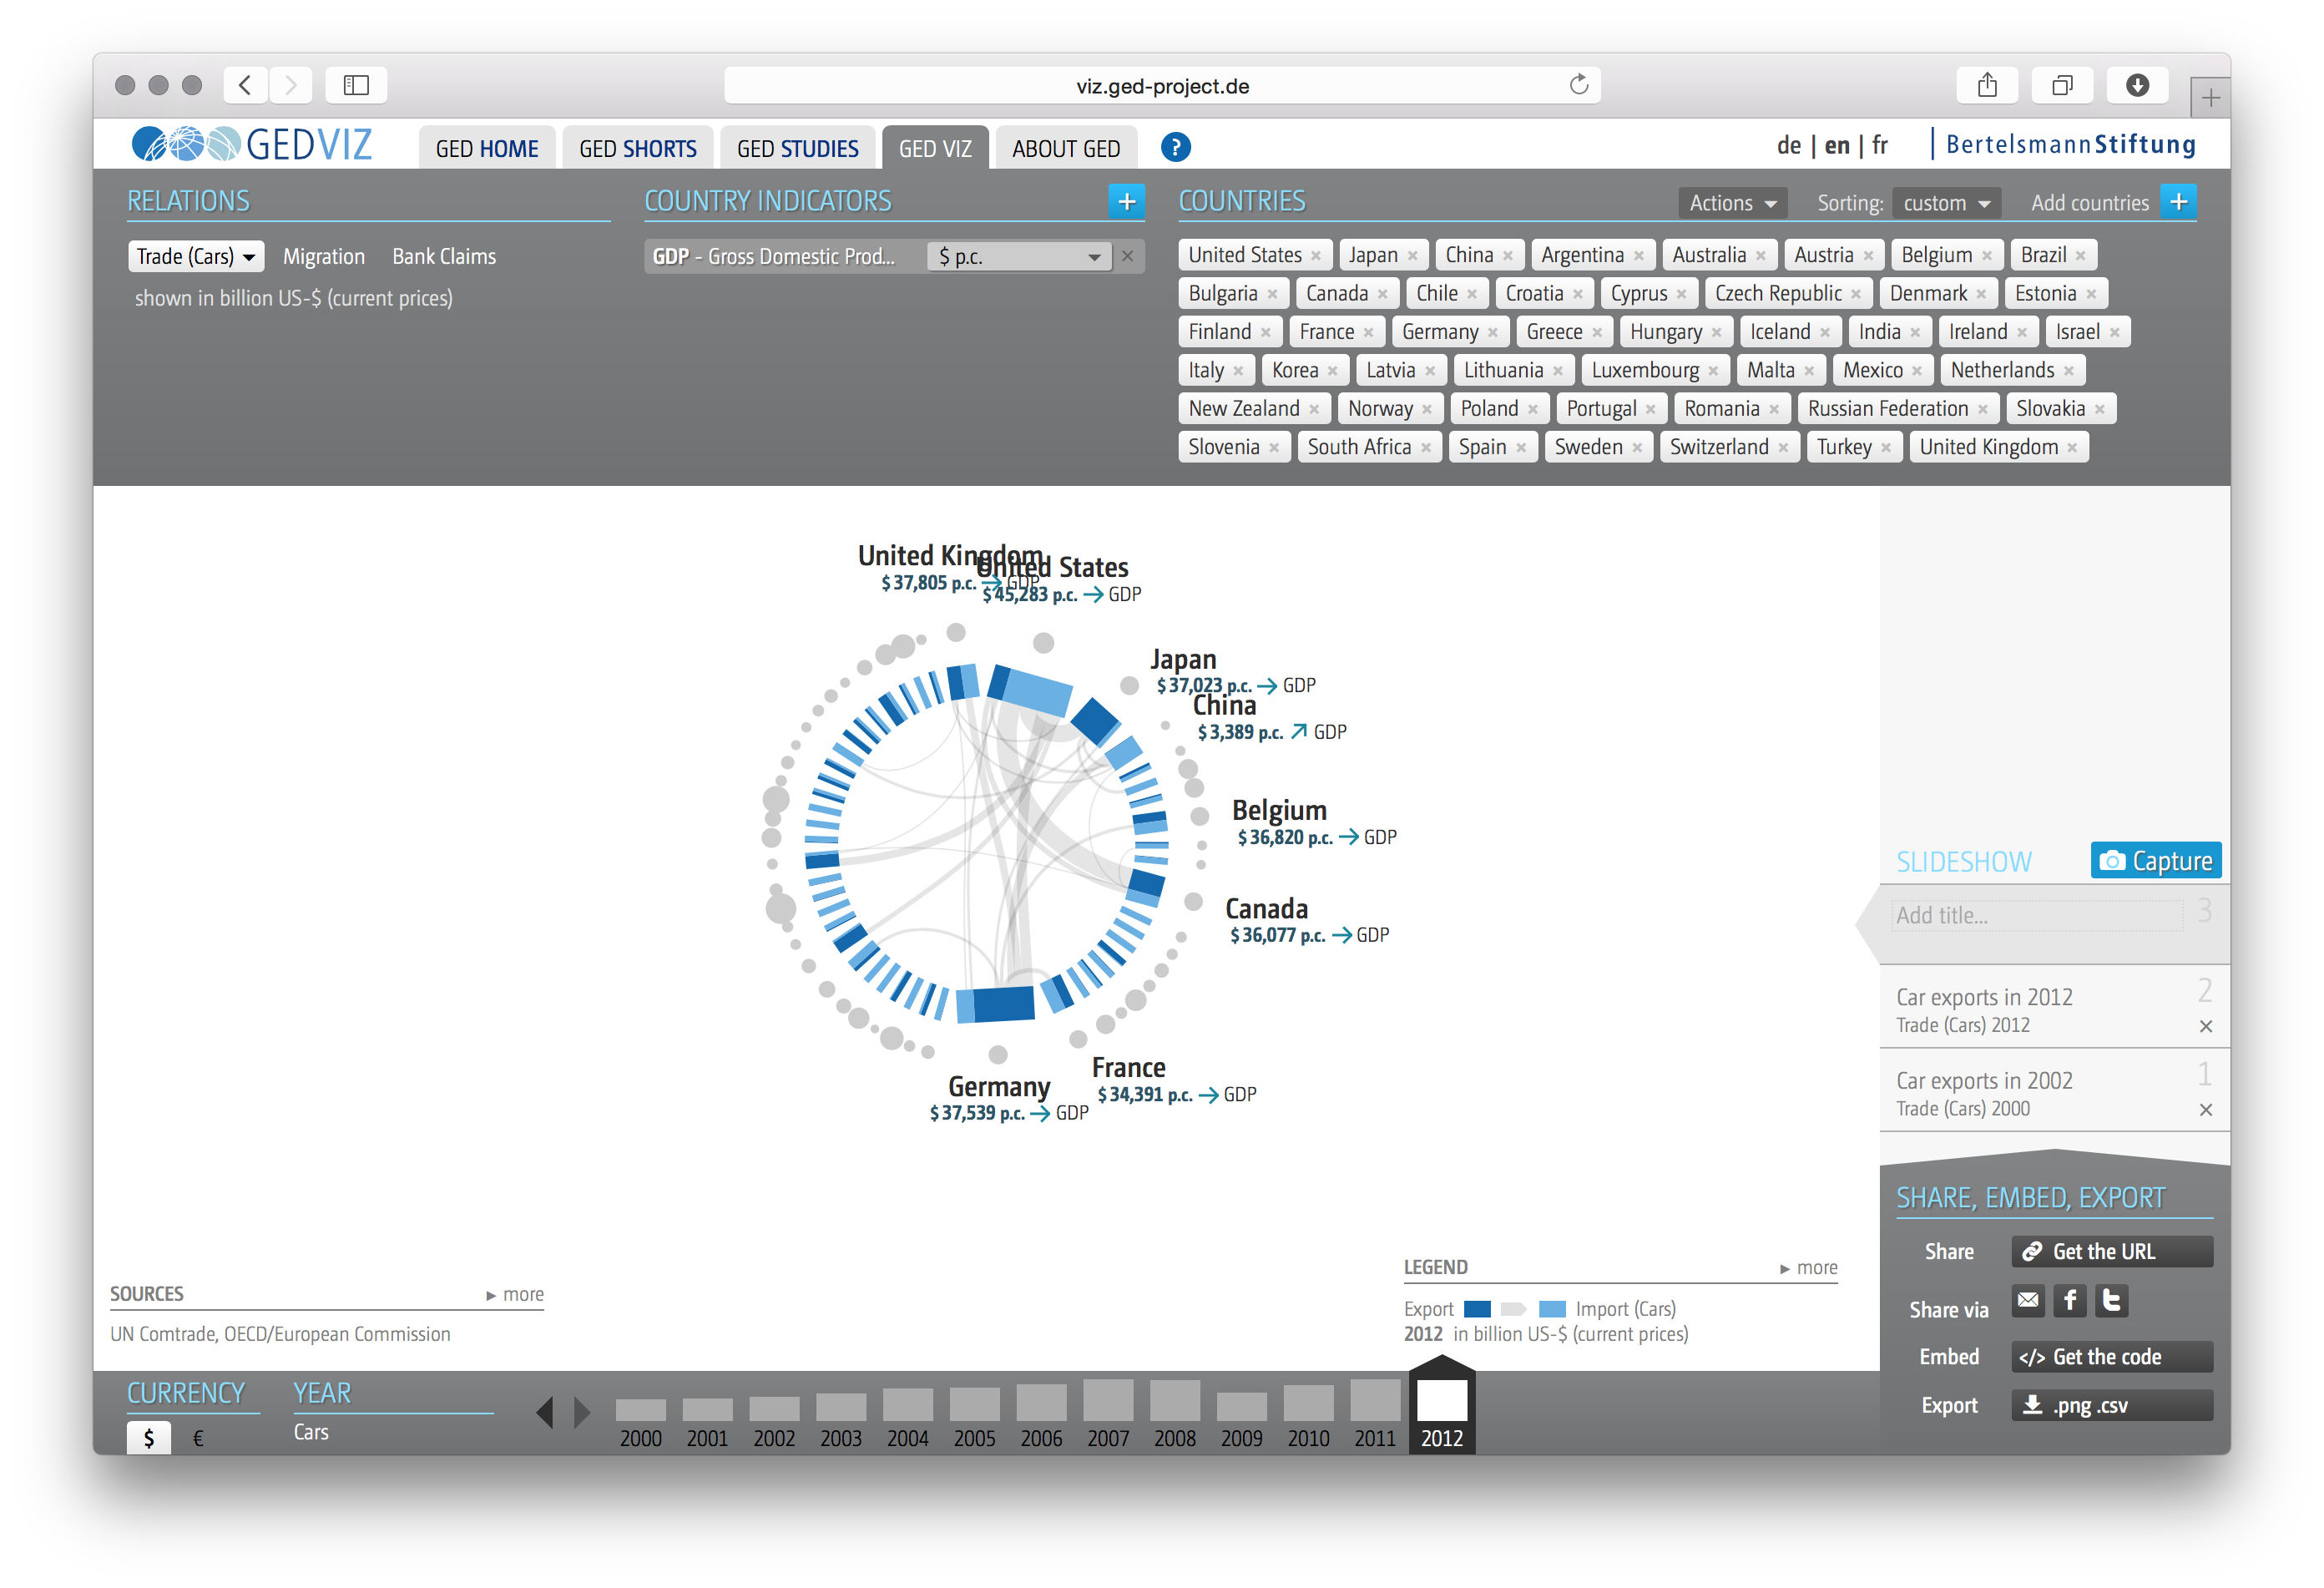Remove the GDP indicator with its x icon

tap(1128, 256)
